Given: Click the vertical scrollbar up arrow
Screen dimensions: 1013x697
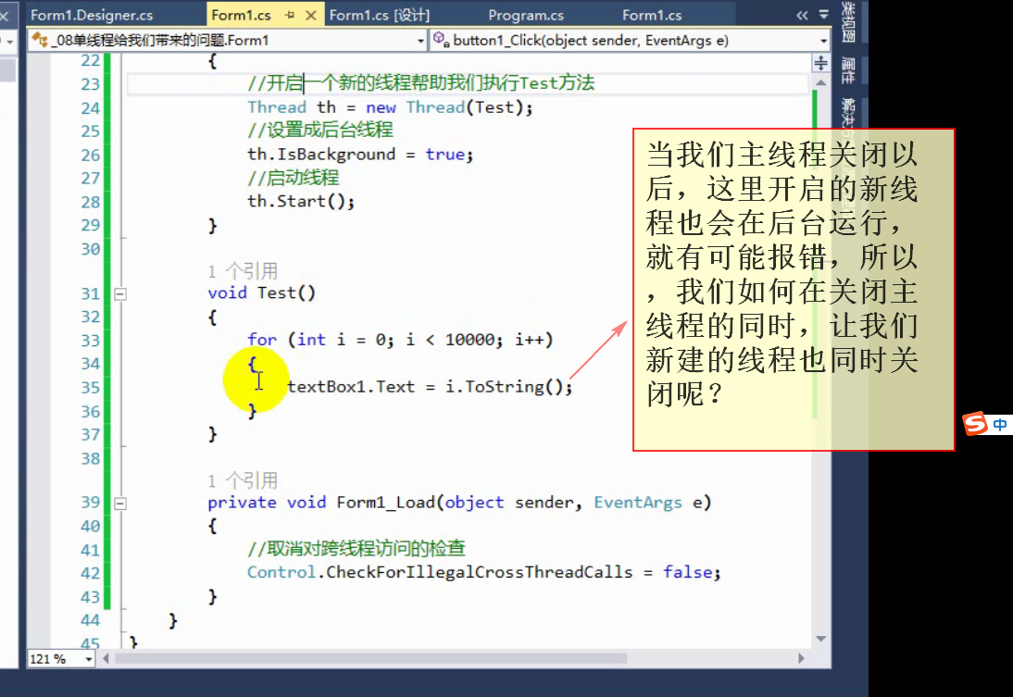Looking at the screenshot, I should pos(820,82).
